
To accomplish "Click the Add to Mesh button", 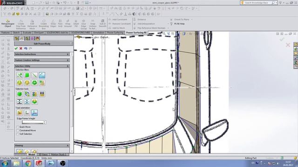I will [117, 28].
